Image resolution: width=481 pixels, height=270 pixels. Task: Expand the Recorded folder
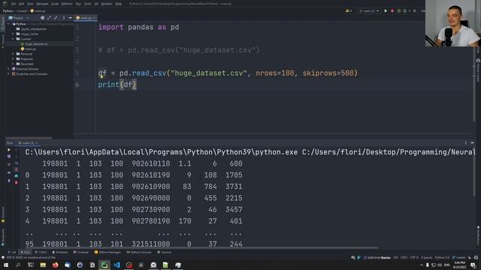(x=14, y=64)
